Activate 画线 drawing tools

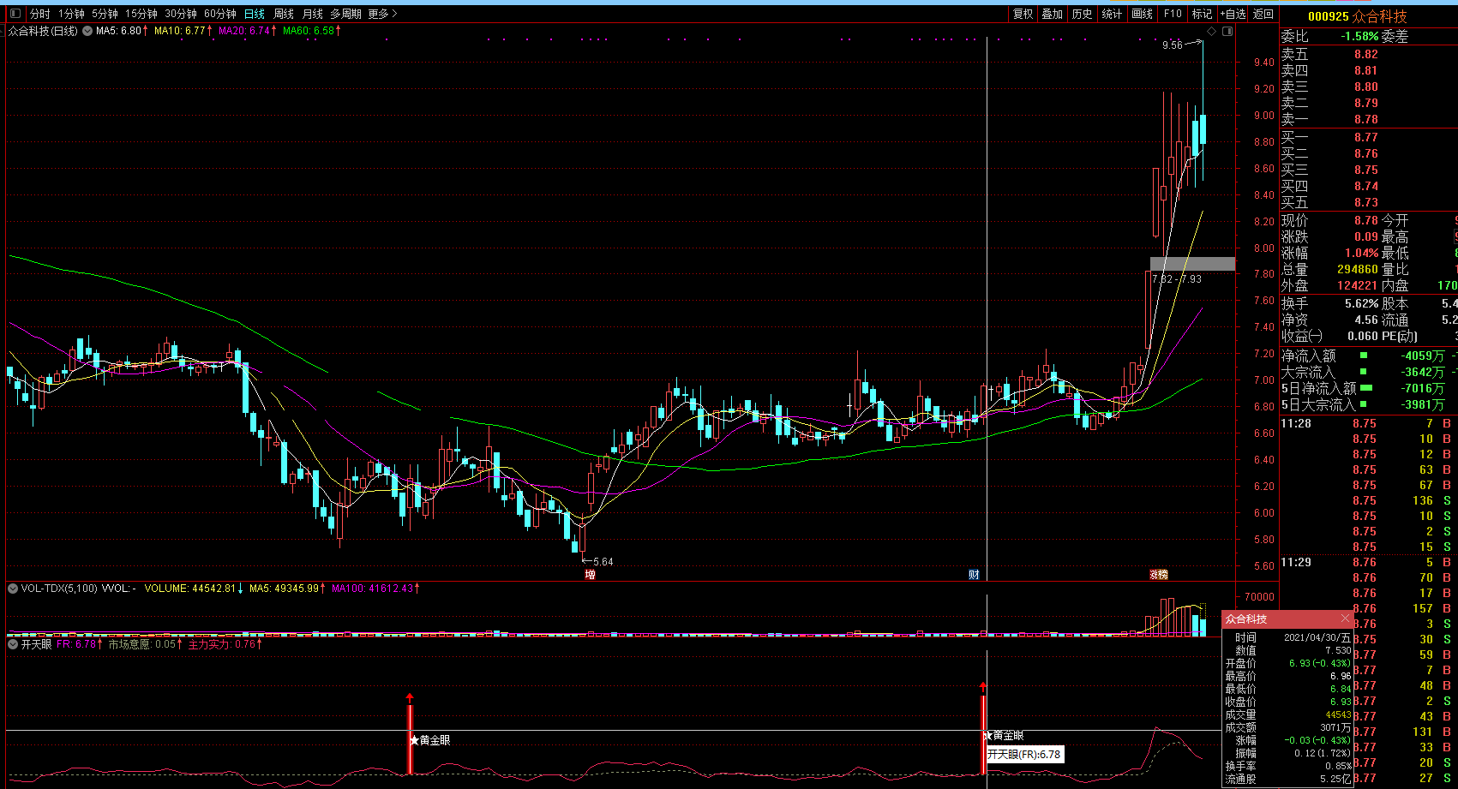[1142, 14]
